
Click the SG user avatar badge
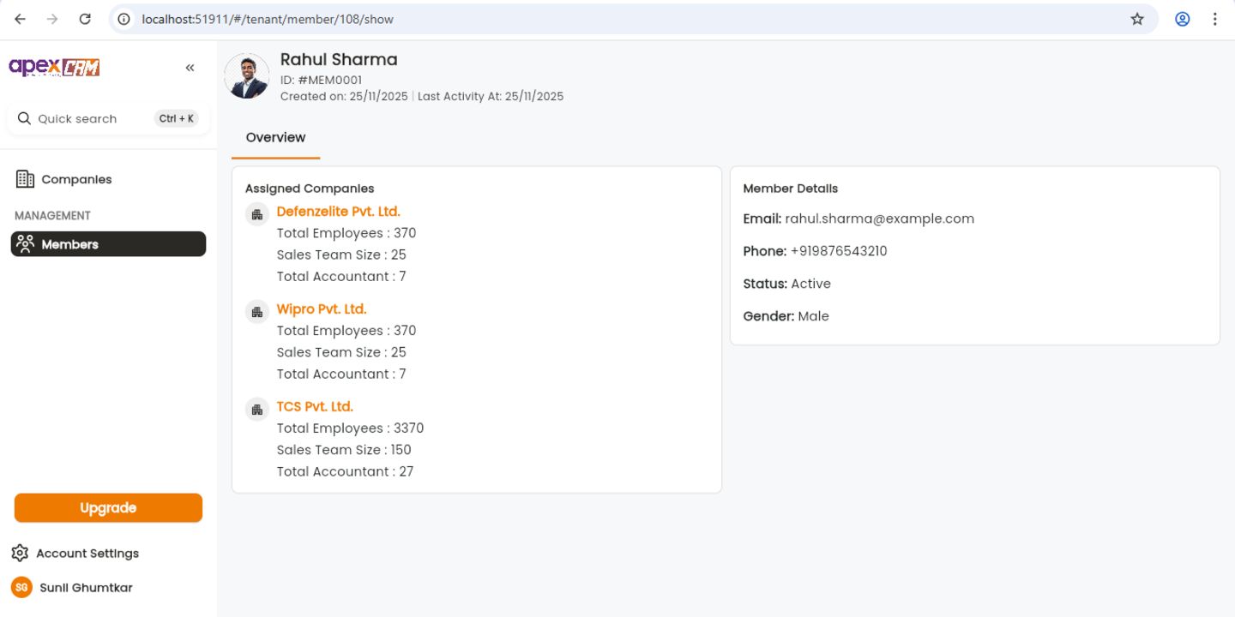(x=21, y=588)
